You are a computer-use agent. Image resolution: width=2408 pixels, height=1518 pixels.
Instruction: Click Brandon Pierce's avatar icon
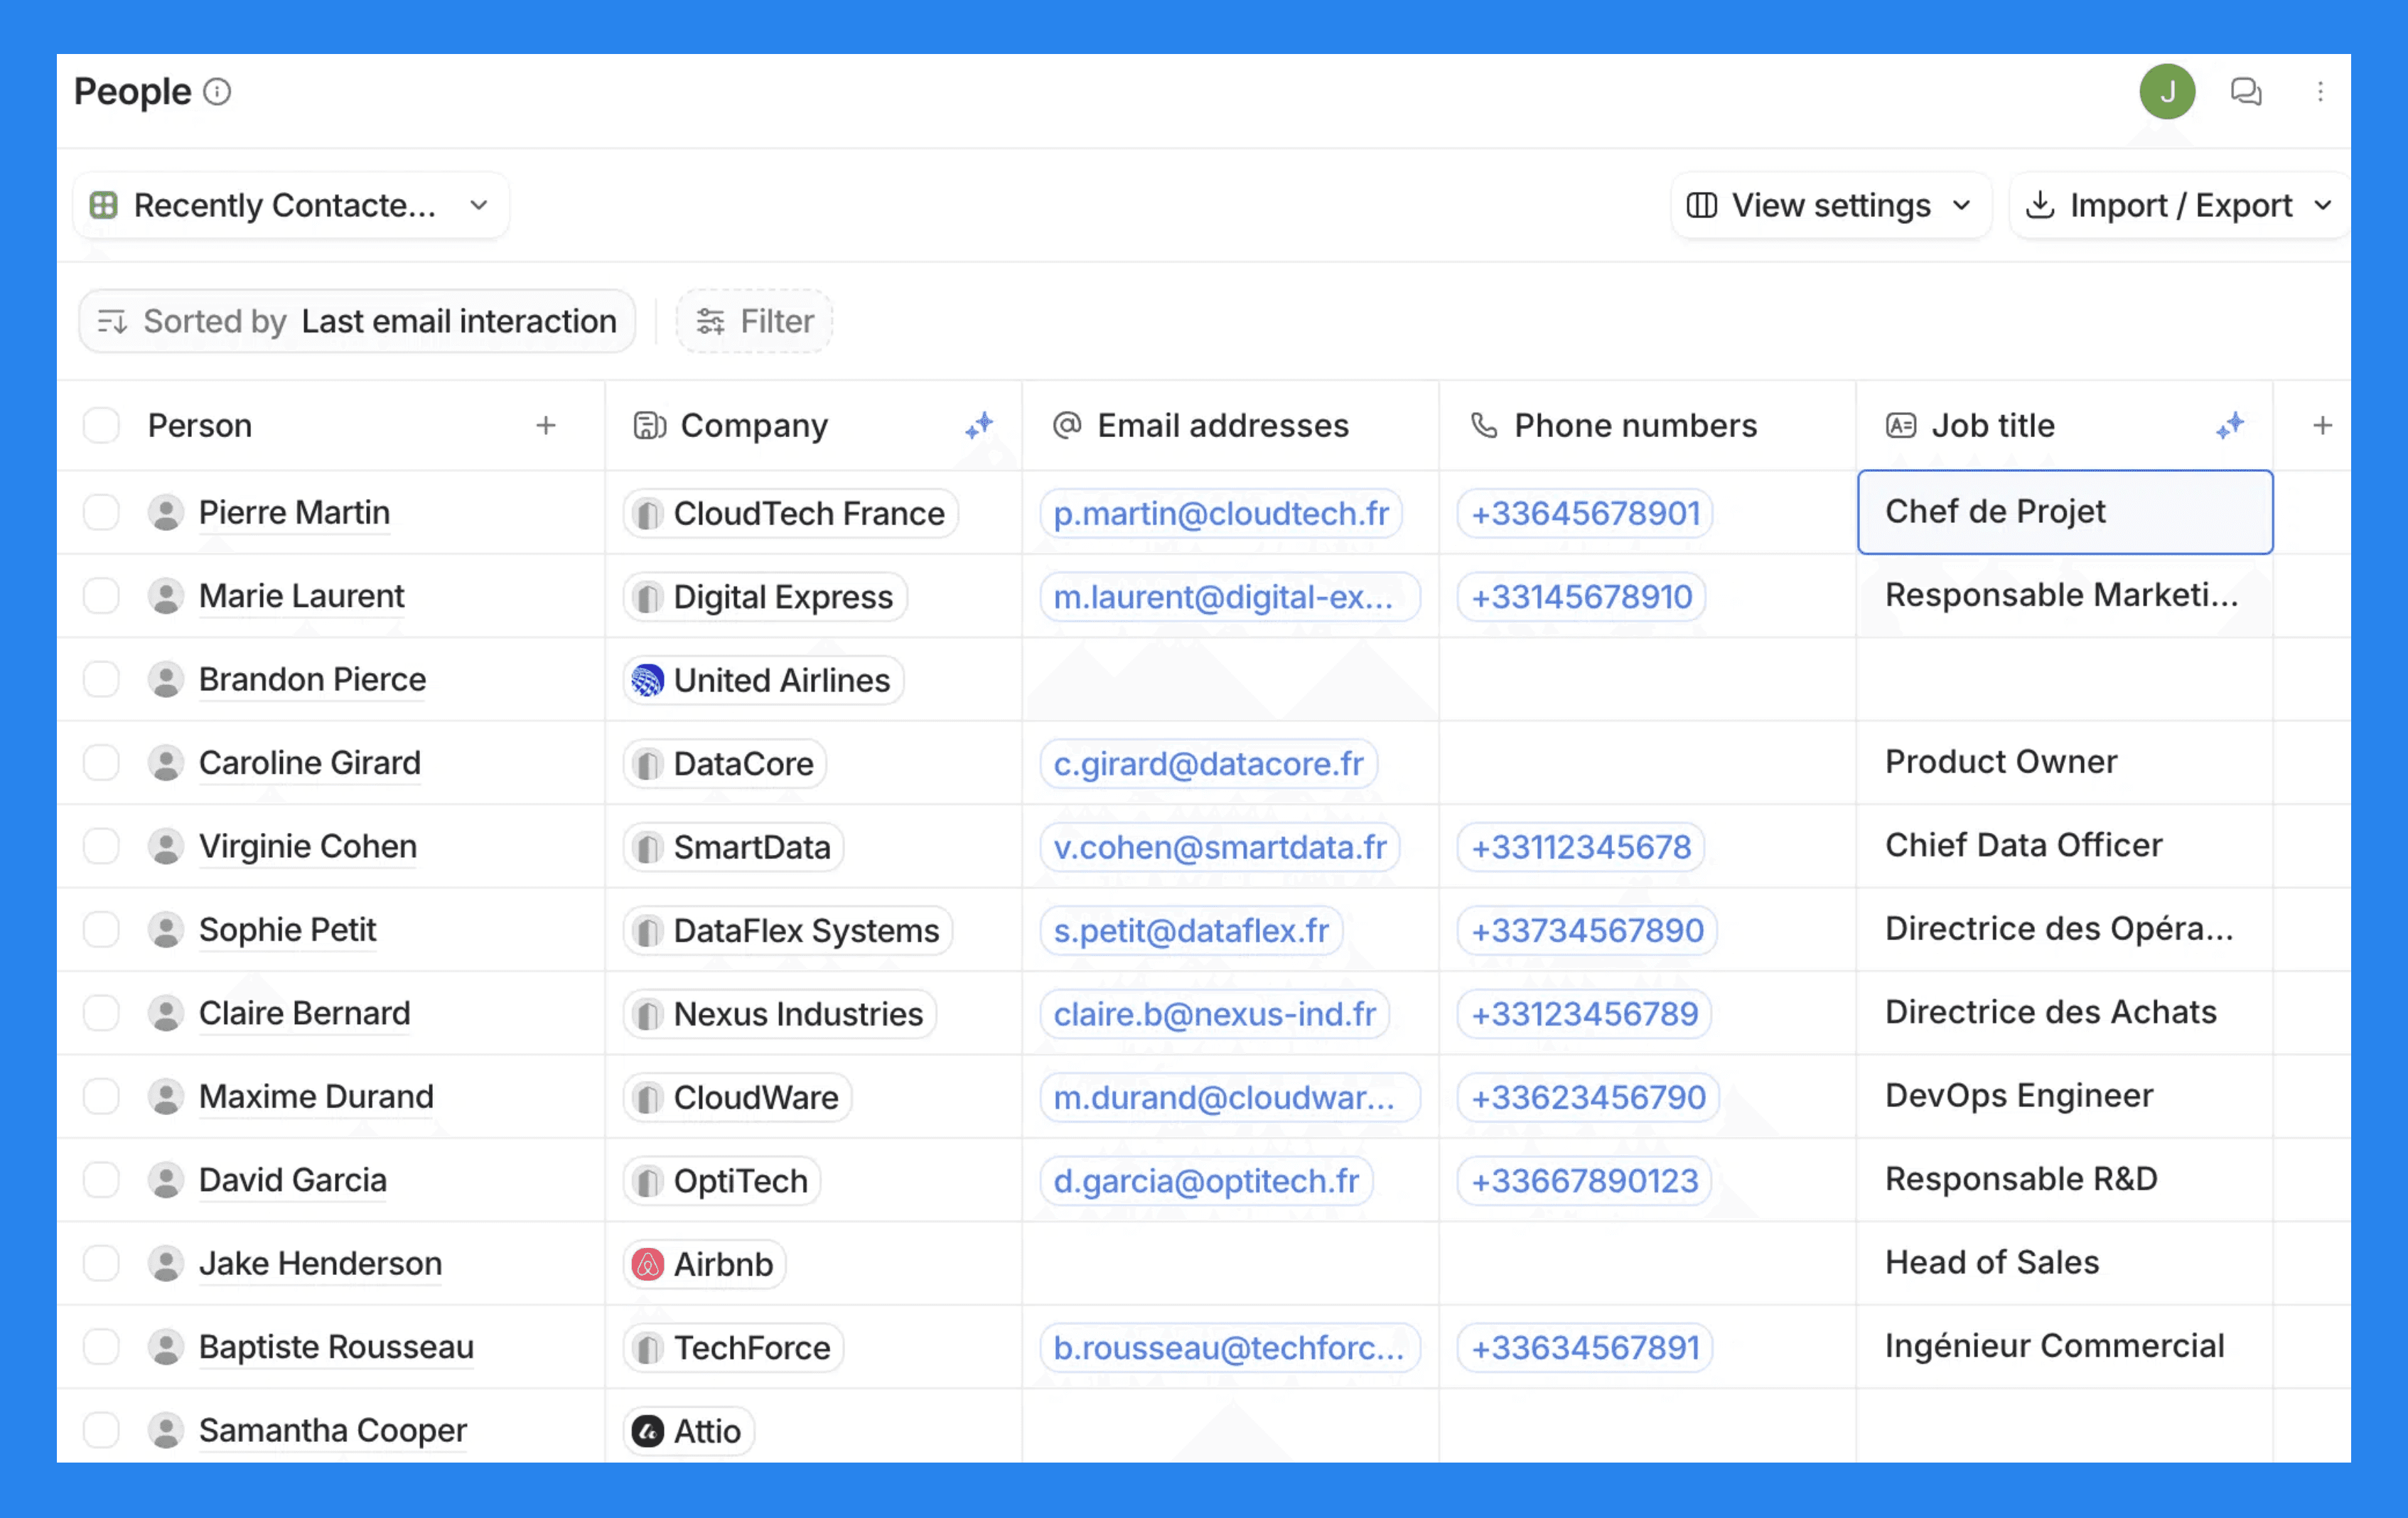click(x=165, y=680)
